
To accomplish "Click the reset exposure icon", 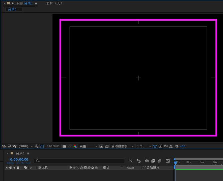I will click(x=177, y=146).
